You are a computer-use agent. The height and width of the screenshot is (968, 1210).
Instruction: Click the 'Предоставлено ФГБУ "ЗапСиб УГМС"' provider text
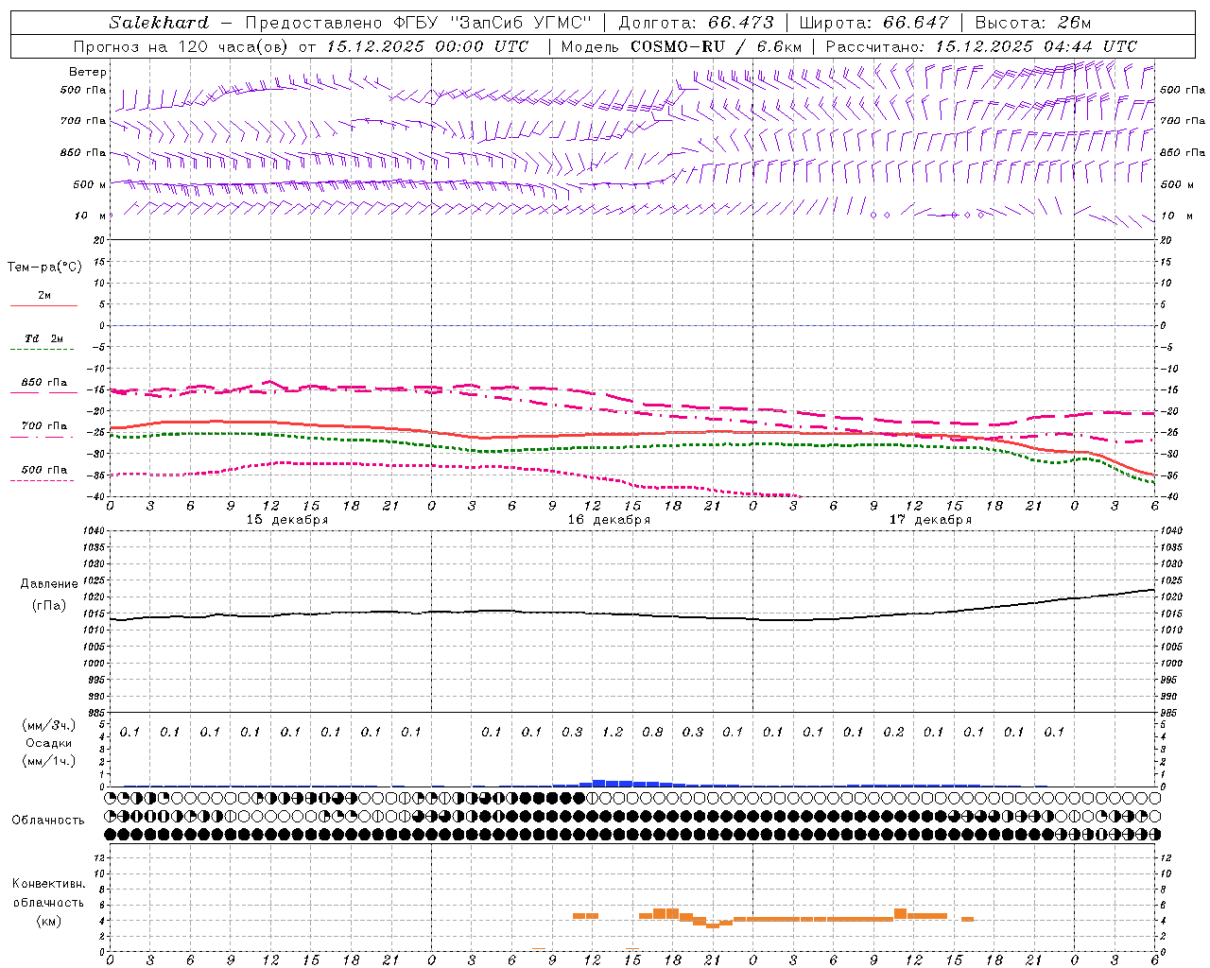[x=418, y=23]
